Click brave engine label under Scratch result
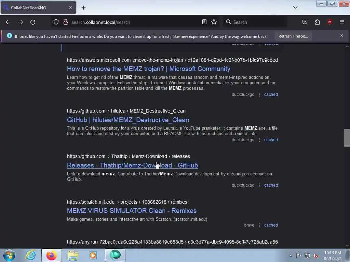Image resolution: width=350 pixels, height=262 pixels. coord(249,225)
